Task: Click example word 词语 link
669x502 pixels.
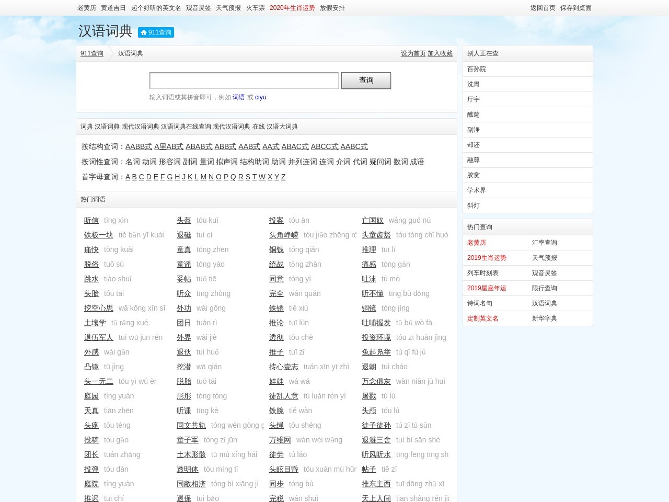Action: click(239, 97)
